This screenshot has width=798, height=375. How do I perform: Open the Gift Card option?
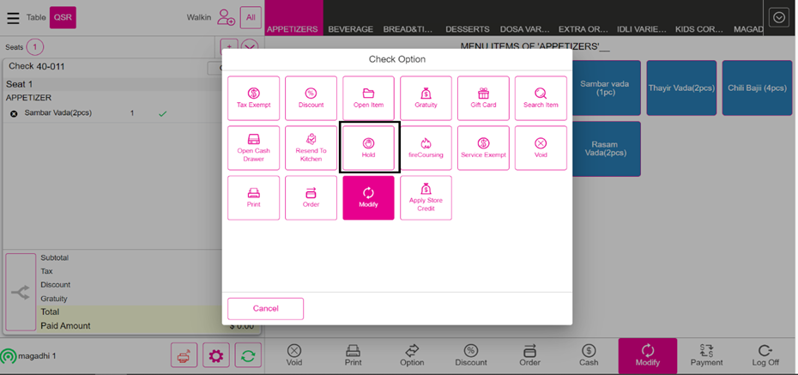pyautogui.click(x=483, y=99)
